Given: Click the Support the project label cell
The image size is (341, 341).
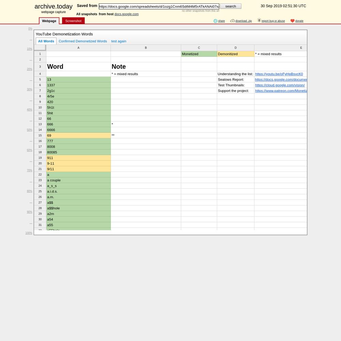Looking at the screenshot, I should click(236, 91).
